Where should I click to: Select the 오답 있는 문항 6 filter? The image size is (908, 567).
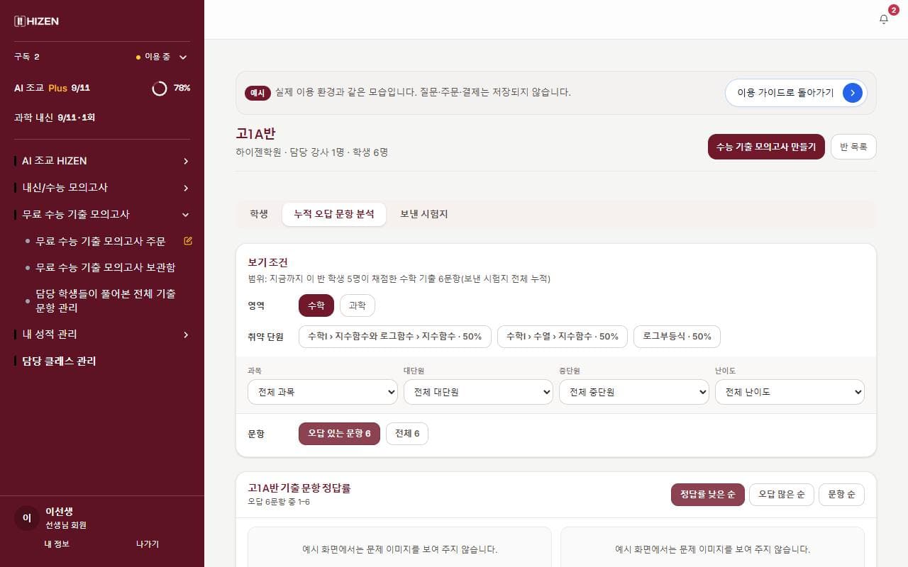click(x=339, y=434)
